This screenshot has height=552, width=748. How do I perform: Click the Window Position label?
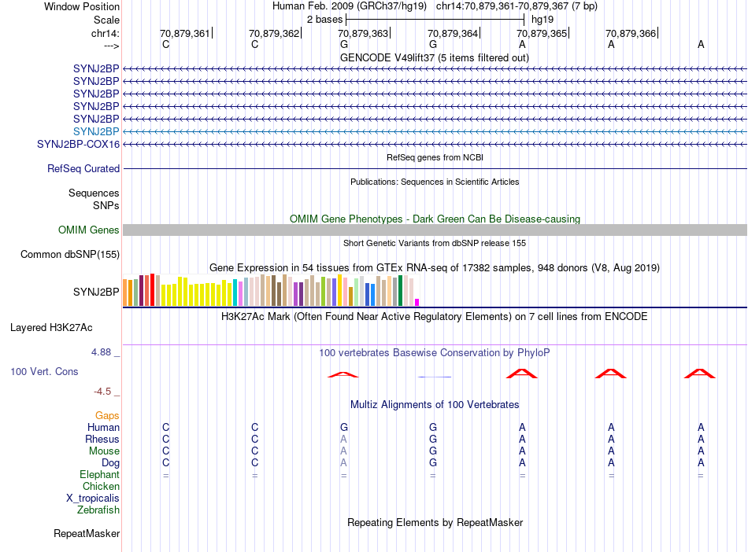click(82, 6)
